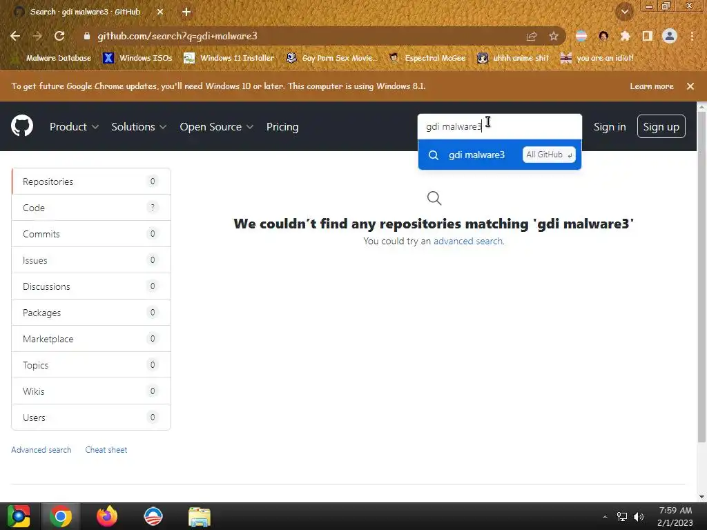Show hidden tray icons arrow
Screen dimensions: 707x530
click(605, 517)
